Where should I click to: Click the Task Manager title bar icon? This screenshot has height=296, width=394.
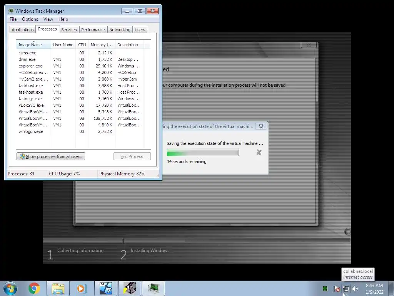(11, 11)
